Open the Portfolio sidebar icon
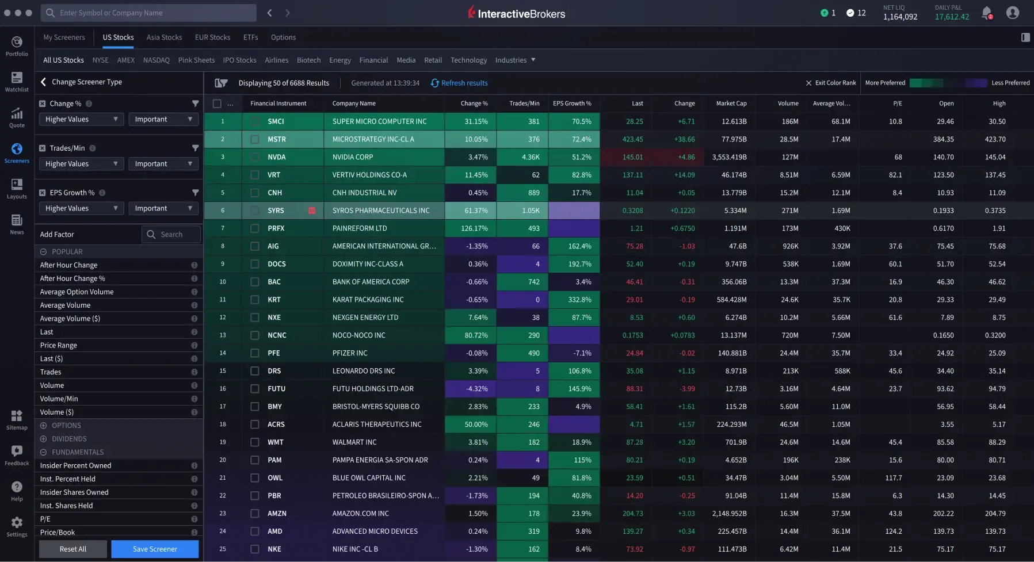This screenshot has height=562, width=1034. pos(17,46)
